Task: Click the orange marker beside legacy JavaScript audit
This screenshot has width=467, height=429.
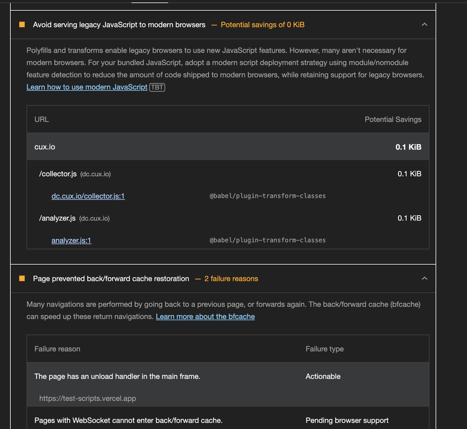Action: tap(22, 24)
